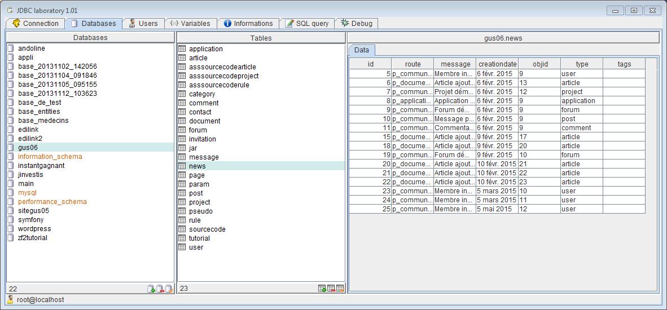Click the Tables panel header
This screenshot has width=667, height=310.
[261, 38]
